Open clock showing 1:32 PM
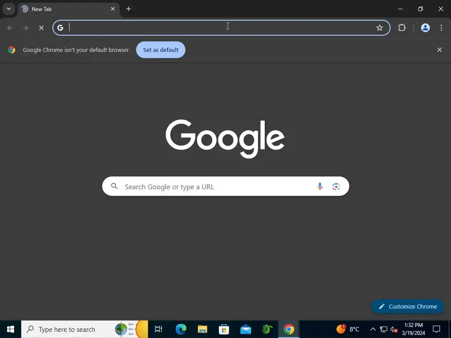This screenshot has width=451, height=338. point(413,329)
